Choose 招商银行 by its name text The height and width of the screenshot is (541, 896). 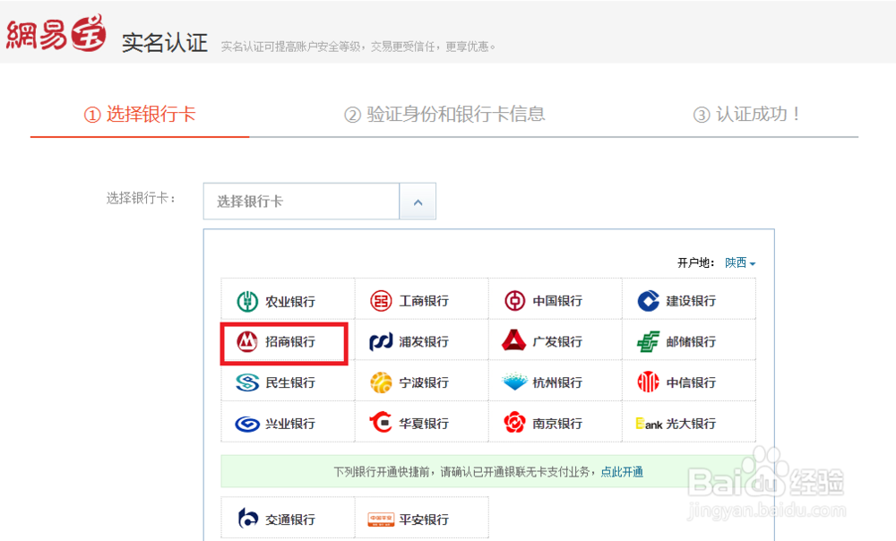(x=289, y=341)
